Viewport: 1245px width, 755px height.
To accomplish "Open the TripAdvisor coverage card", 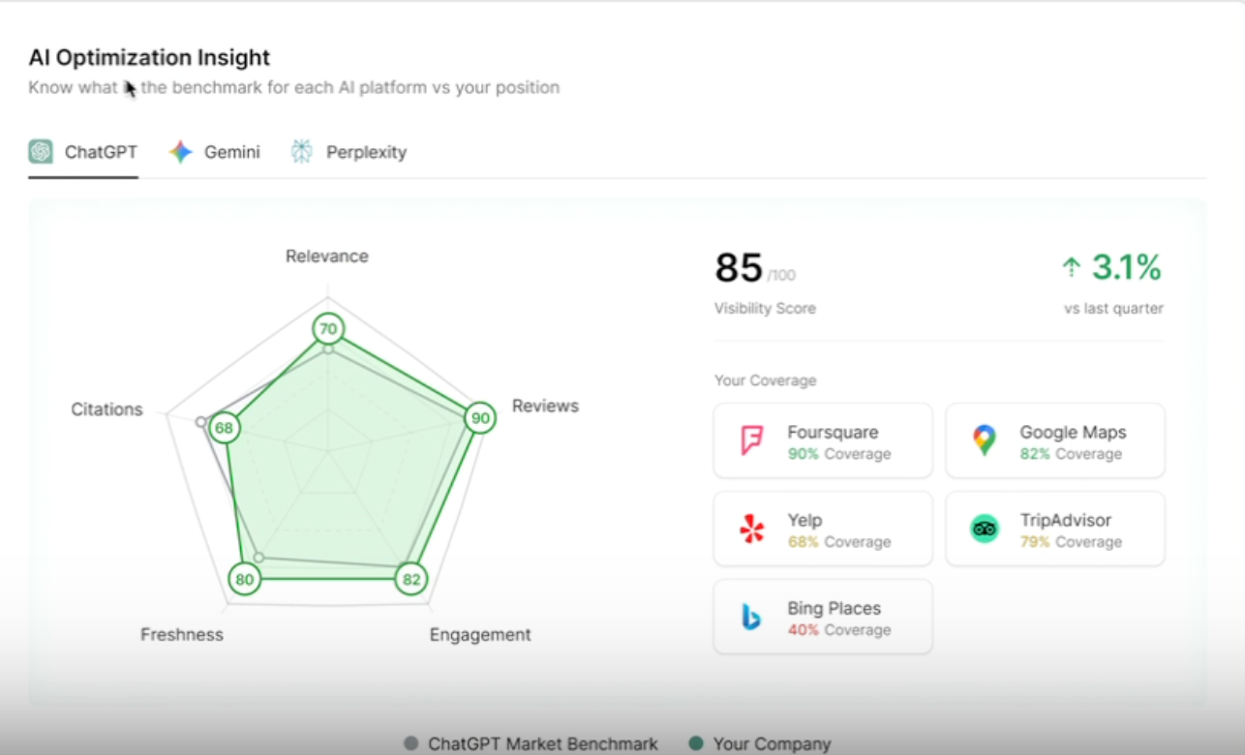I will [x=1055, y=528].
